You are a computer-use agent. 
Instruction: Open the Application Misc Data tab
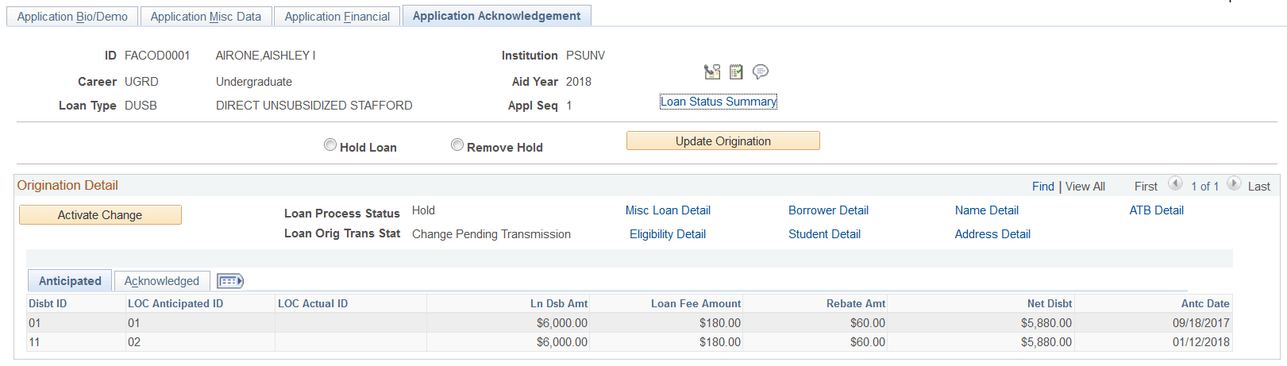[206, 17]
